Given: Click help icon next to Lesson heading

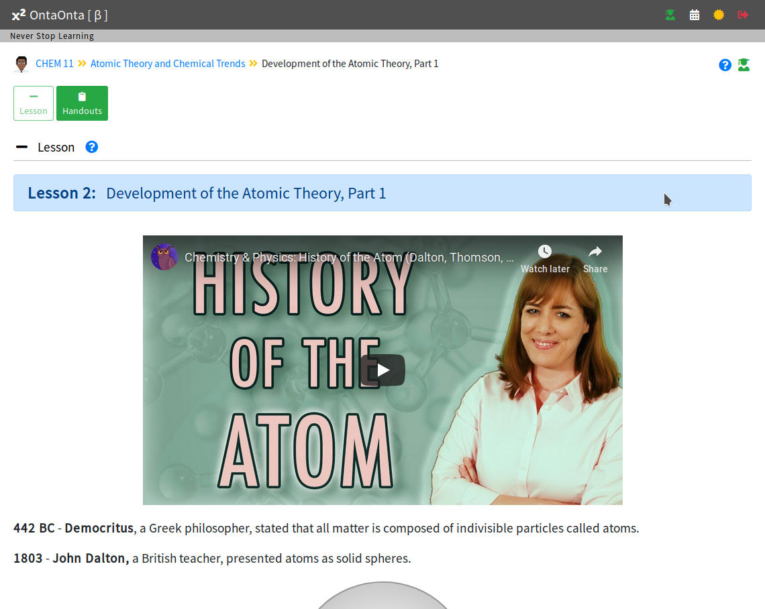Looking at the screenshot, I should coord(92,147).
